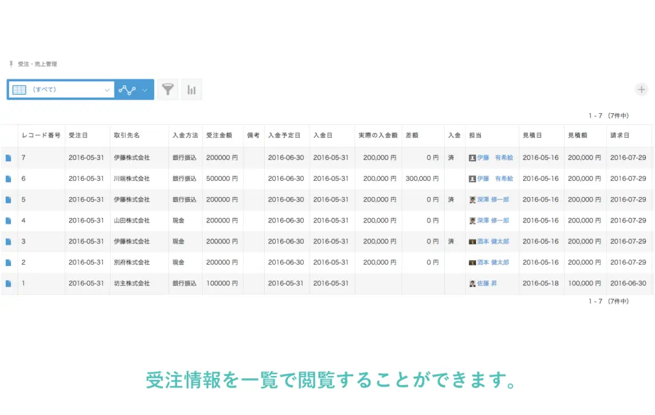Click the 入金方法 column header
Viewport: 655px width, 415px height.
185,136
